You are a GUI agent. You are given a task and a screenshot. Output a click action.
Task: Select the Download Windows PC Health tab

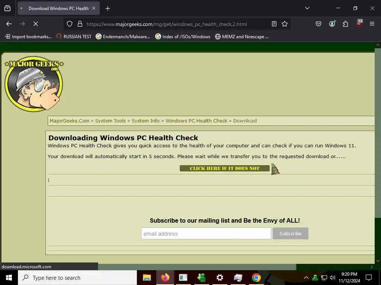coord(58,8)
